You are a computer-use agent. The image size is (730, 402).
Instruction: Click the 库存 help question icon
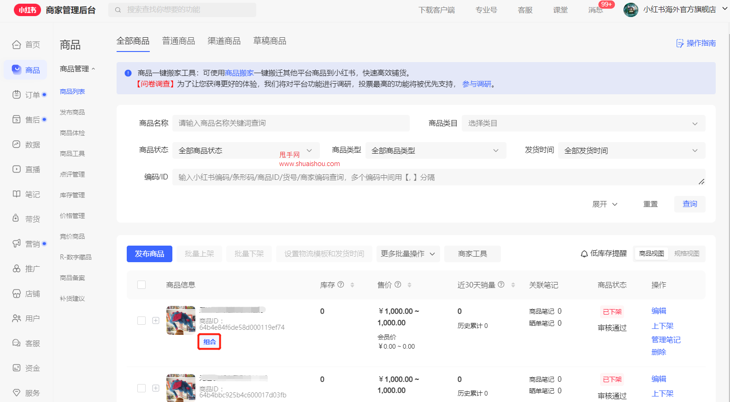click(341, 285)
